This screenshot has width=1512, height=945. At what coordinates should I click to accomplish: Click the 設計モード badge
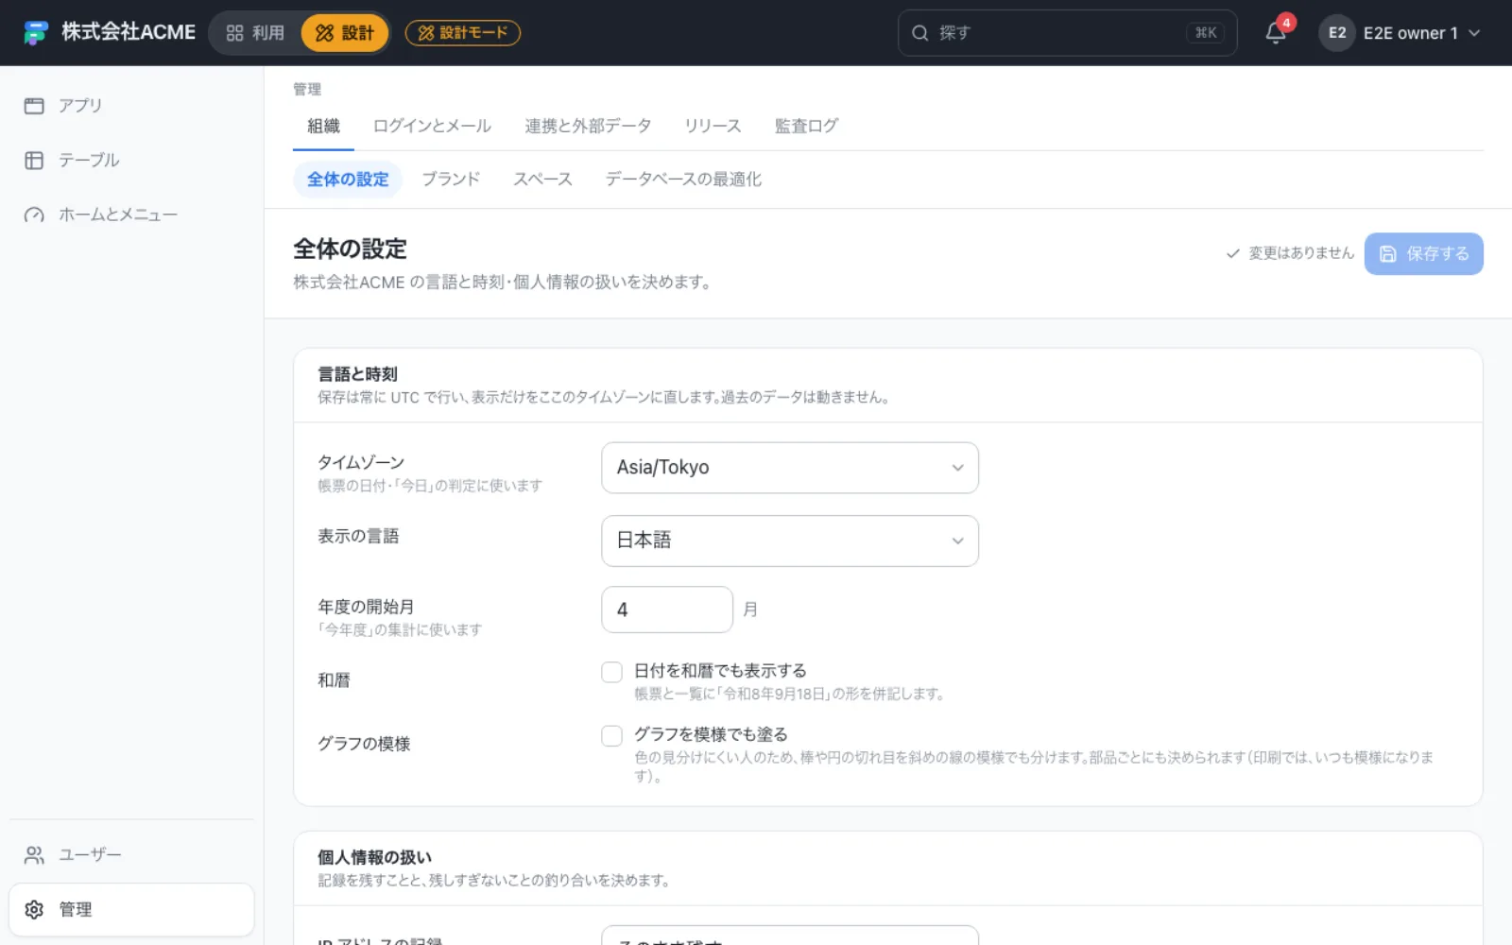point(463,33)
